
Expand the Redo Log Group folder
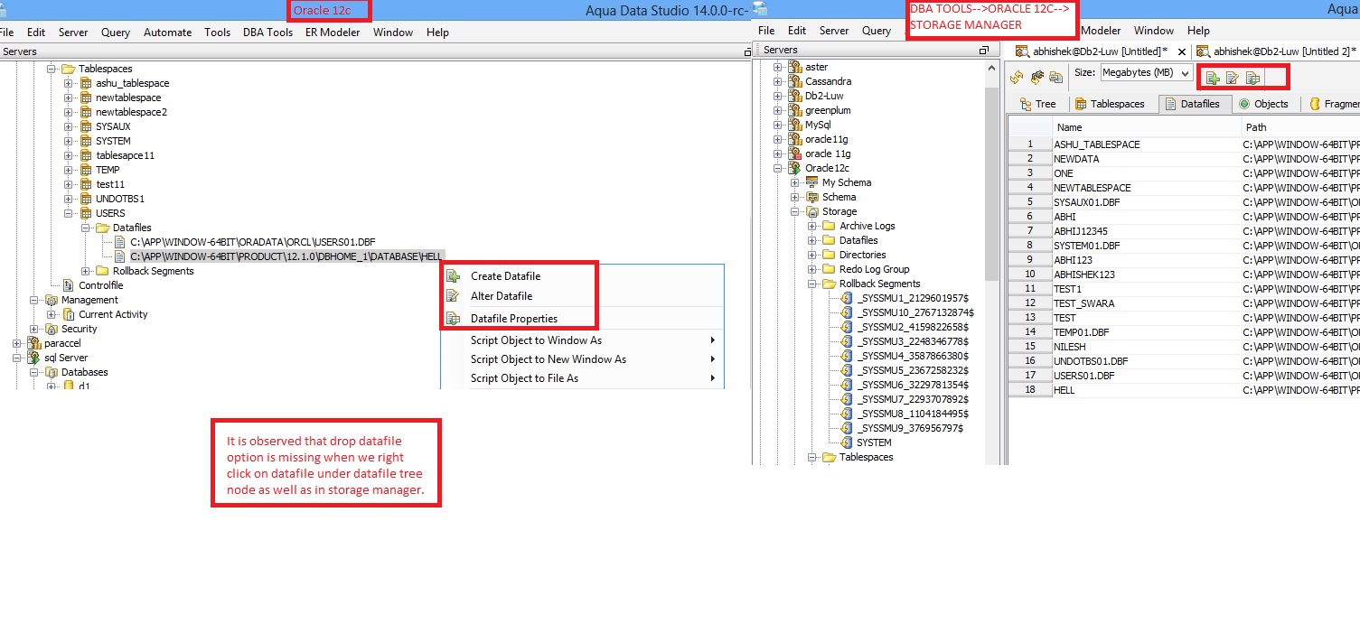(x=812, y=269)
